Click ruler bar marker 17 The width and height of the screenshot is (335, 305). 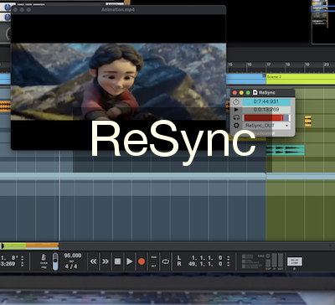pos(268,65)
